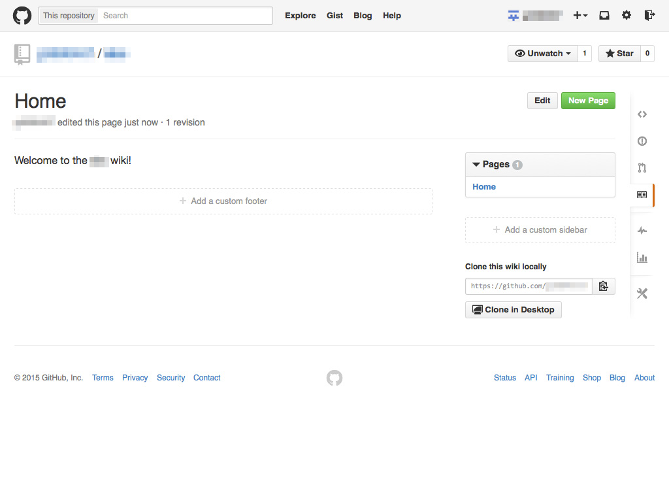Click the Clone in Desktop button
This screenshot has width=669, height=502.
[513, 309]
